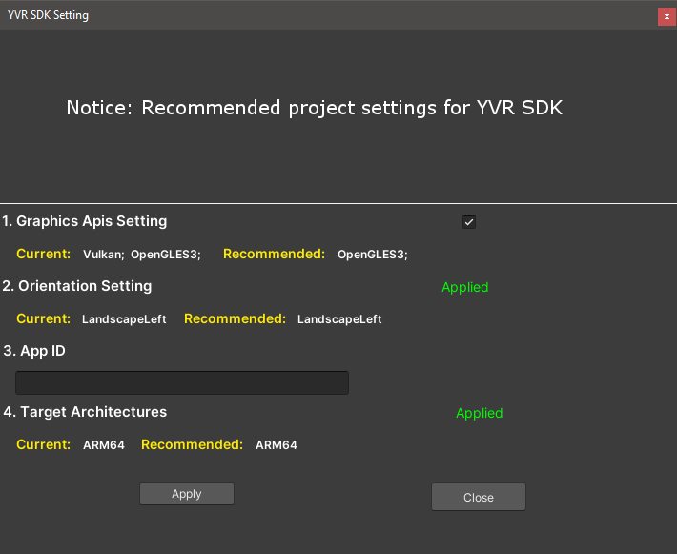Click the 'Current:' label under Orientation Setting
677x554 pixels.
point(43,318)
